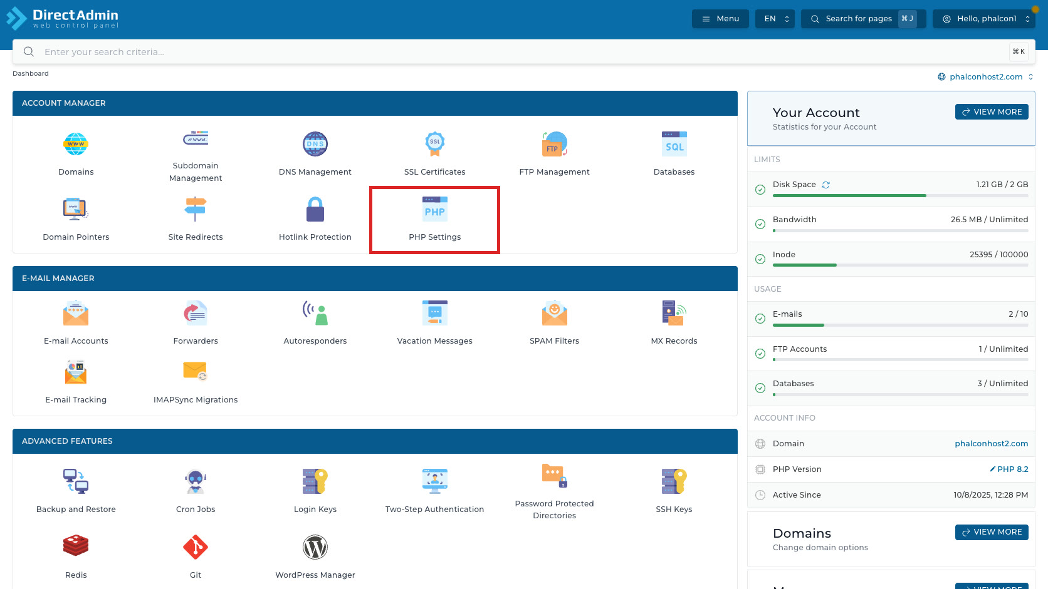Click Active Since date 10/8/2025, 12:28 PM

tap(991, 495)
